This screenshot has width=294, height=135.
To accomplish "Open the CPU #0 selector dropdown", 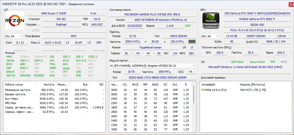I will coord(13,36).
